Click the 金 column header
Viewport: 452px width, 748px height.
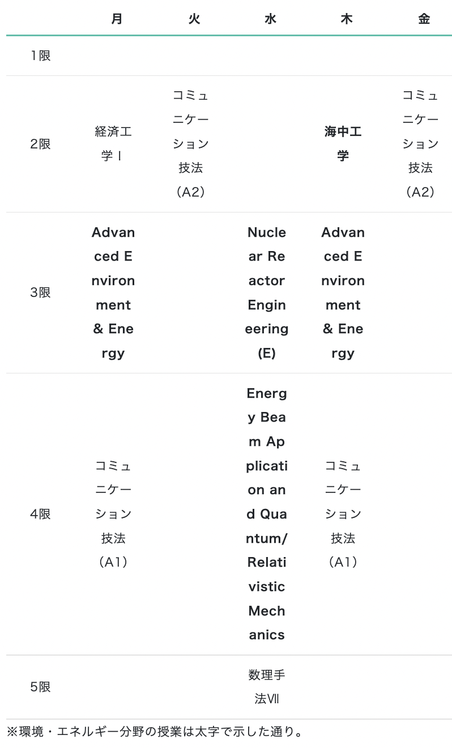coord(424,19)
